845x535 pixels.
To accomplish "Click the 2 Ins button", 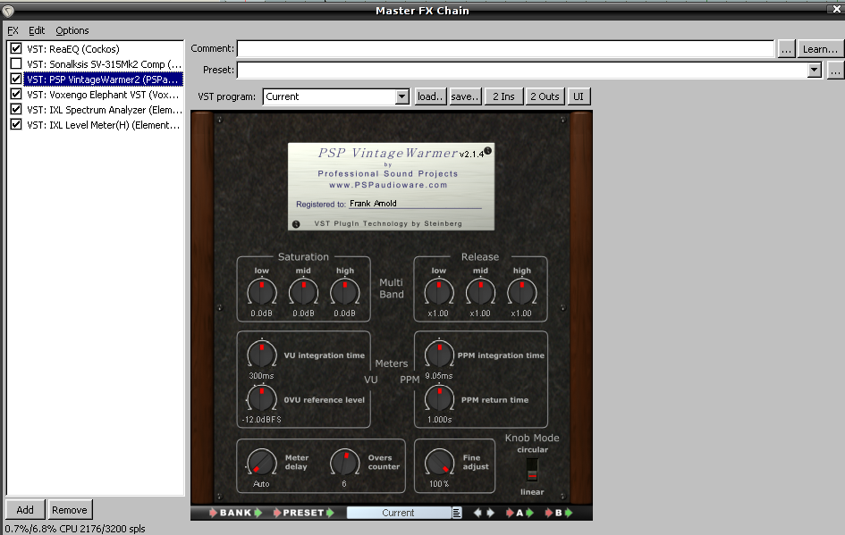I will [503, 96].
